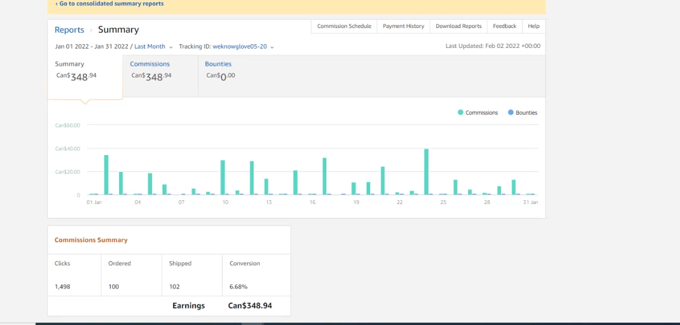Open the Commission Schedule tab

click(344, 26)
